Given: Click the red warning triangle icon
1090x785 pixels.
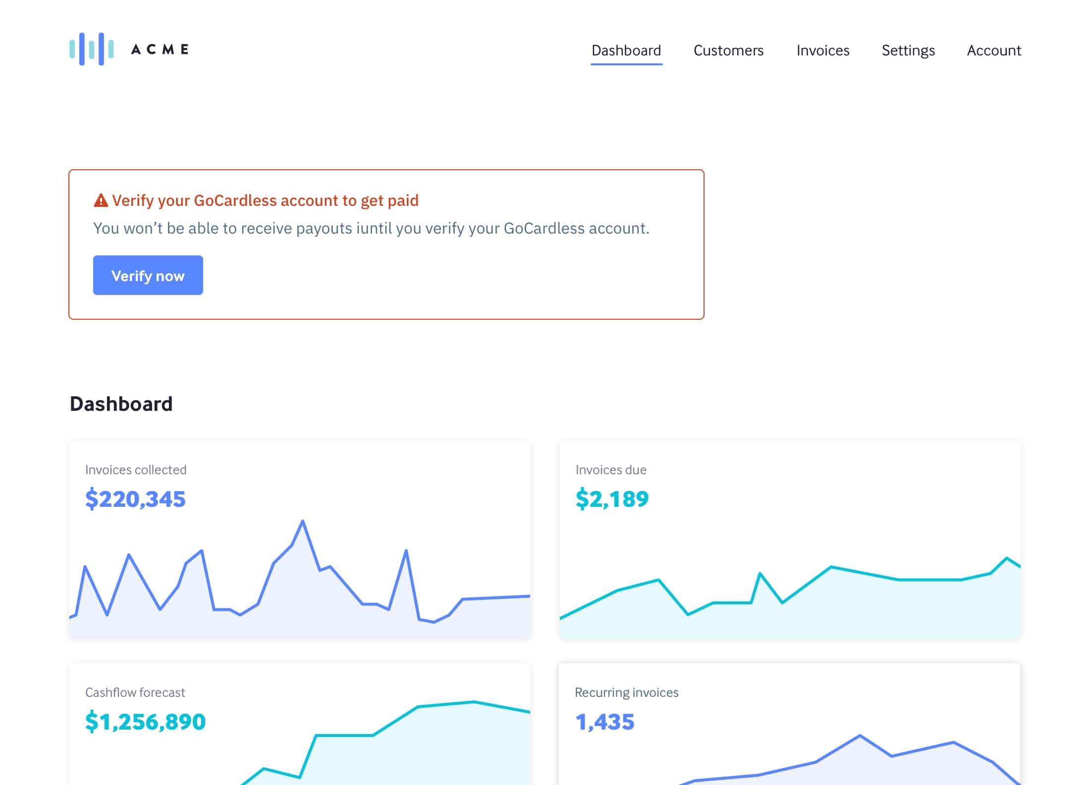Looking at the screenshot, I should [101, 200].
